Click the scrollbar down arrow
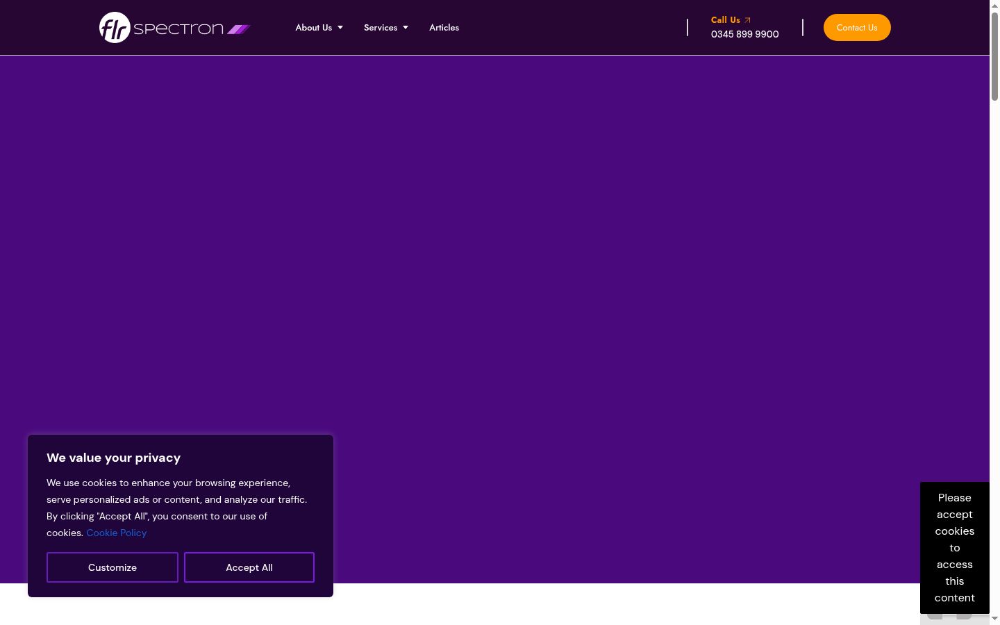 pos(994,619)
